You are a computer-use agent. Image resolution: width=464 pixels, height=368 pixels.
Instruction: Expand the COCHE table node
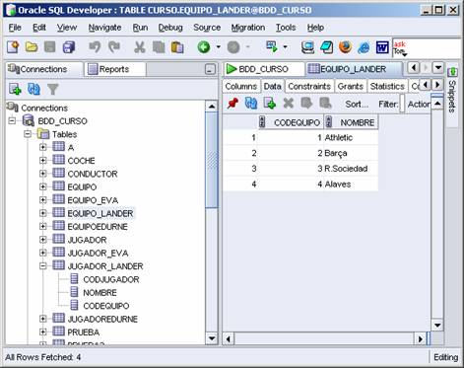[42, 161]
